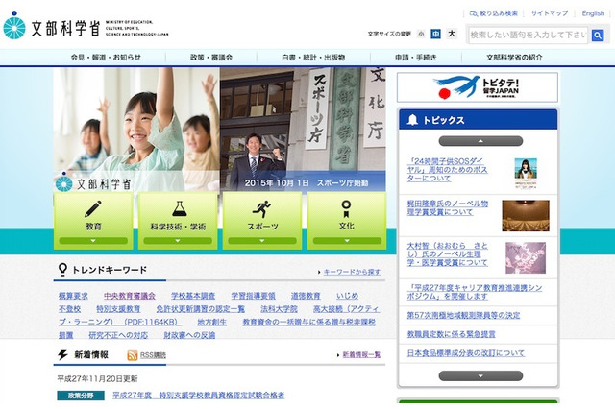Open the 政策・審議会 menu
This screenshot has height=409, width=615.
point(211,58)
